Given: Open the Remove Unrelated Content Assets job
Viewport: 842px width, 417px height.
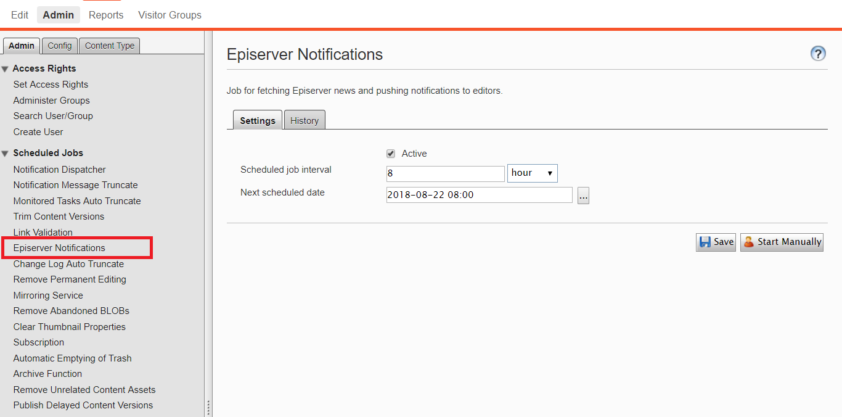Looking at the screenshot, I should coord(84,390).
